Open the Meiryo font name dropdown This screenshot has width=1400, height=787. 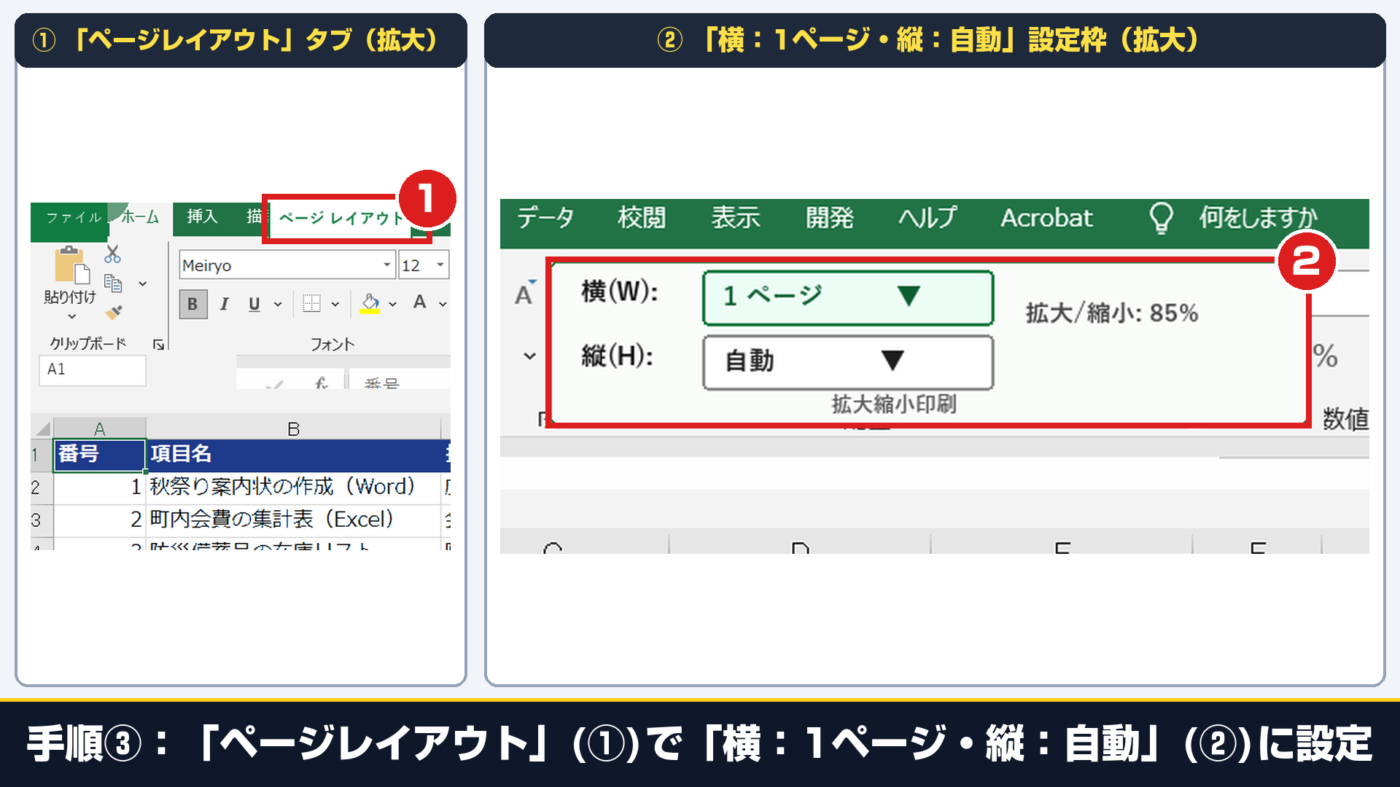387,265
